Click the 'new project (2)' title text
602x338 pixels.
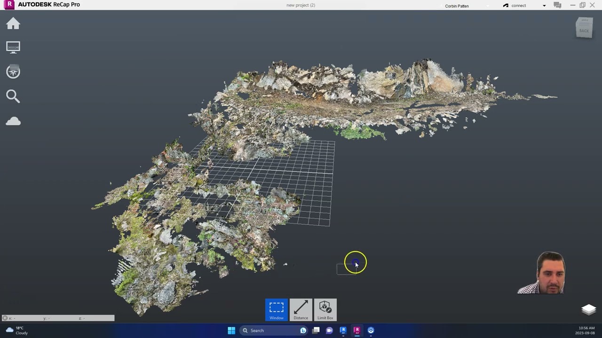click(x=301, y=5)
